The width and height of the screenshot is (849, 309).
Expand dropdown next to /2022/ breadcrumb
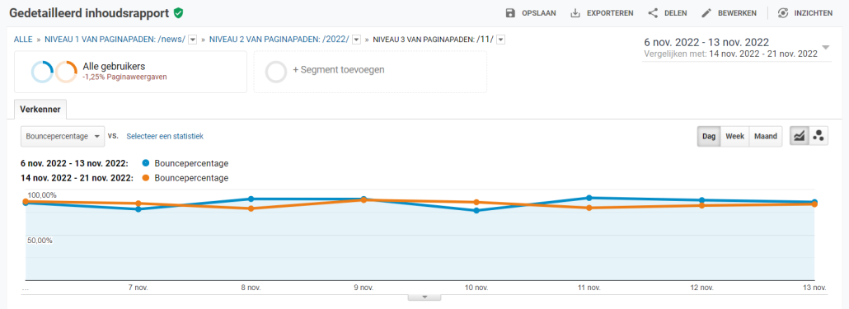coord(356,40)
